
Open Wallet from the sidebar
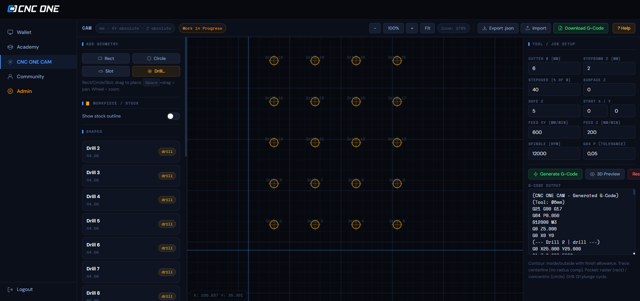click(24, 32)
